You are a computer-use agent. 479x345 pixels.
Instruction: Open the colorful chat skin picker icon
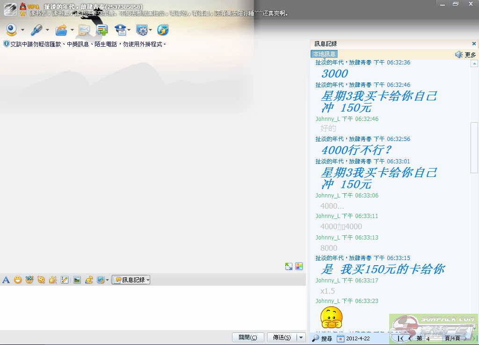click(x=299, y=267)
